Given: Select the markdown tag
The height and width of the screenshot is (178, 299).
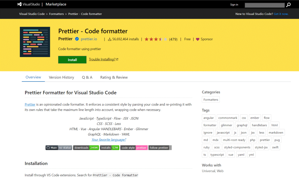Looking at the screenshot, I should [x=276, y=132].
